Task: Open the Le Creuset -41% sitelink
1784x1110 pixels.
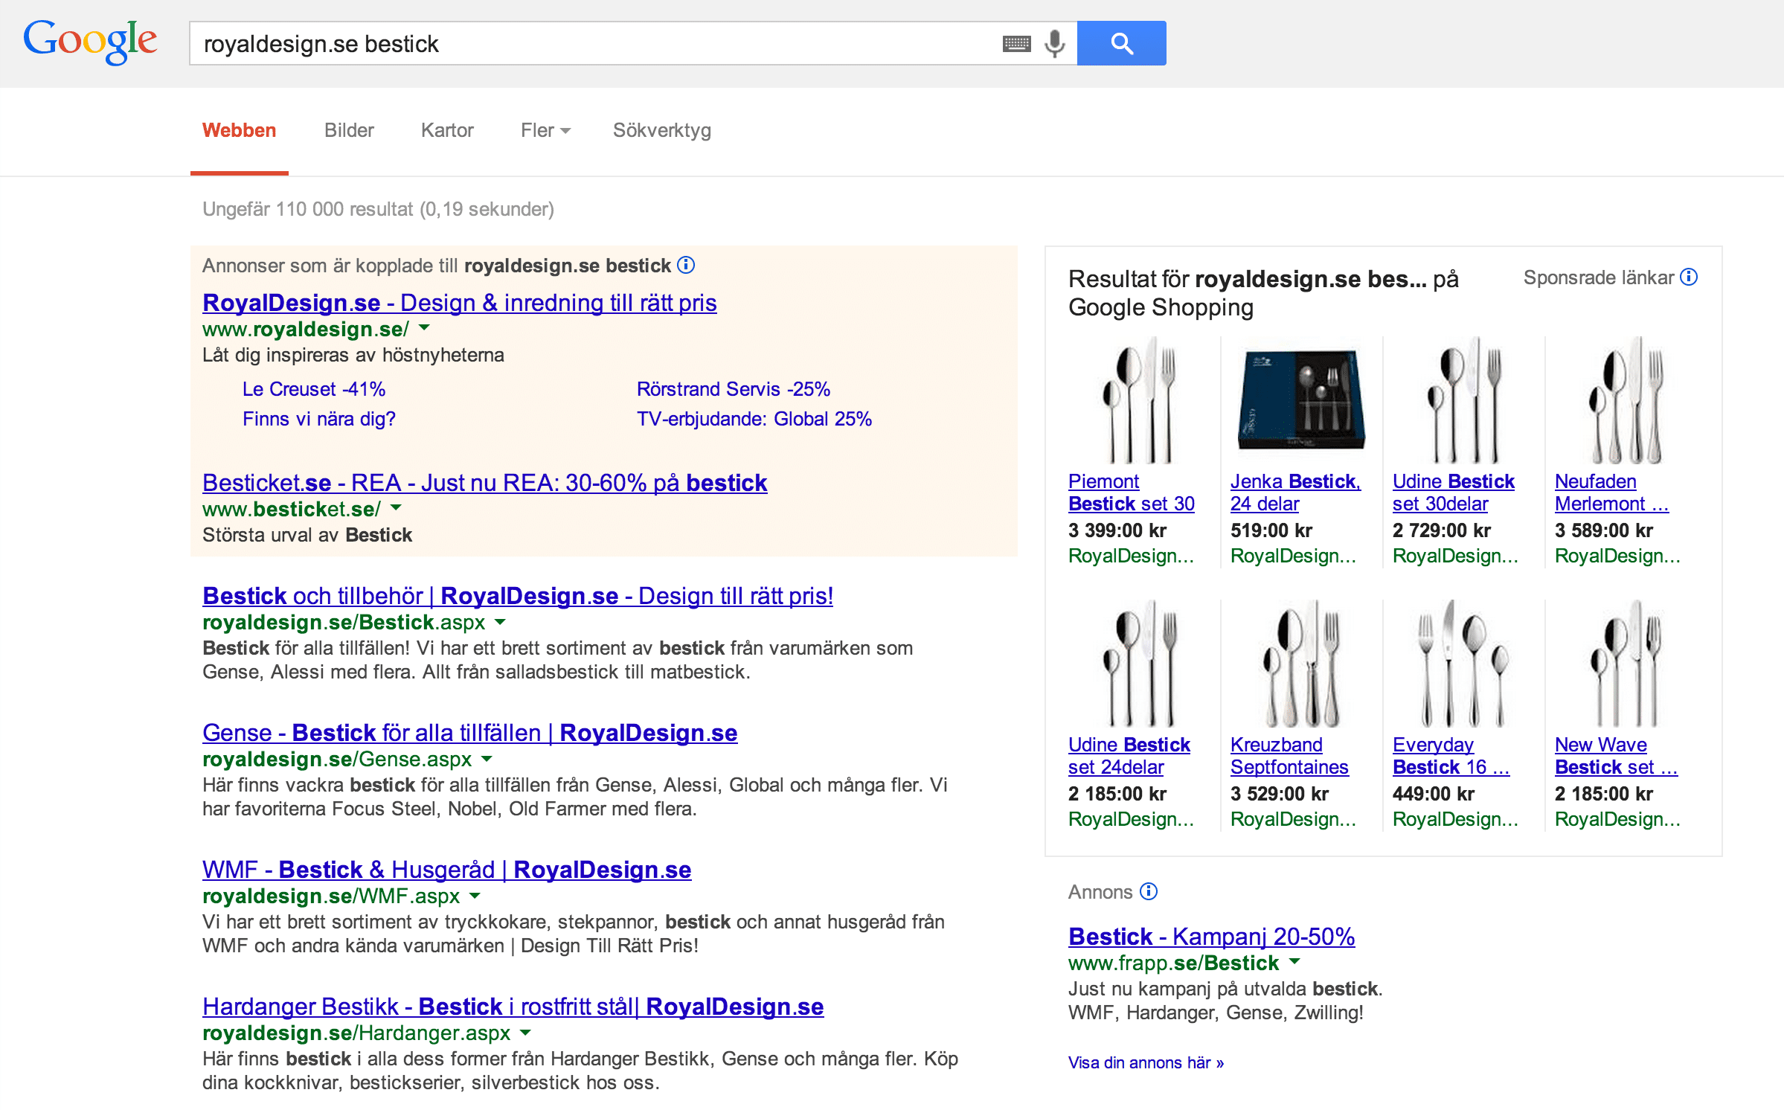Action: [314, 389]
